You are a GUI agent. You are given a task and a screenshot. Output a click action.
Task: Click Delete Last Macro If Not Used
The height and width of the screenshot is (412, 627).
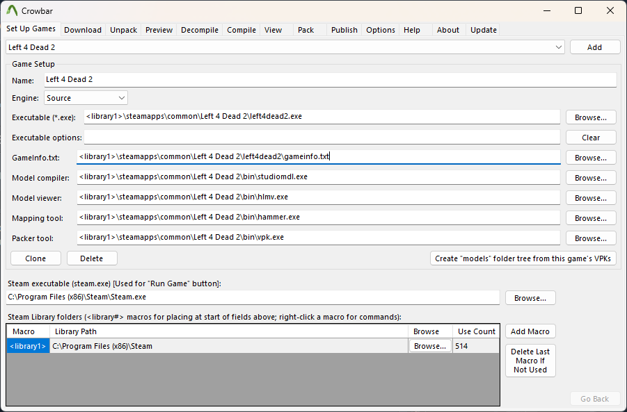click(530, 361)
